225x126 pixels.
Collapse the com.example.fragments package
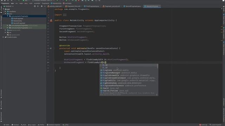coord(8,16)
